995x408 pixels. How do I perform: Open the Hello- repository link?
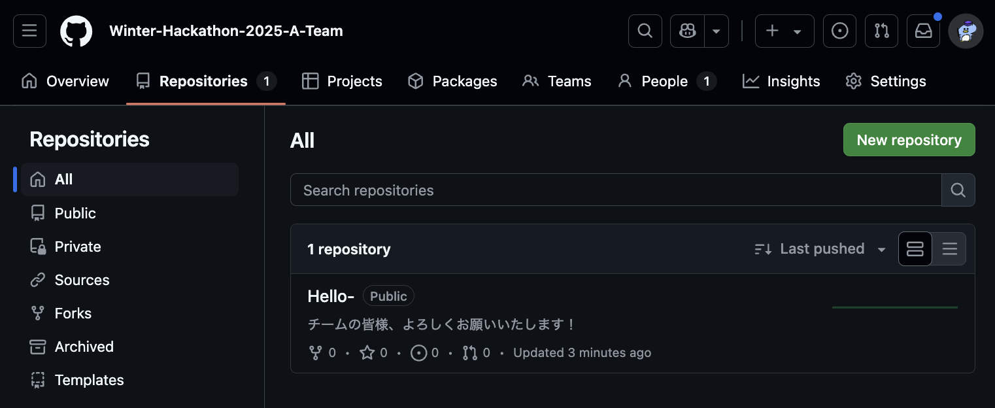331,296
